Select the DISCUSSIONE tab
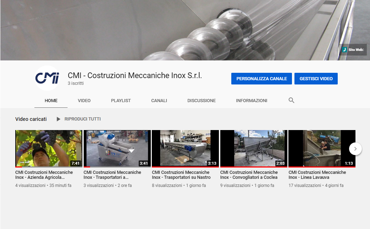Image resolution: width=370 pixels, height=229 pixels. 201,101
